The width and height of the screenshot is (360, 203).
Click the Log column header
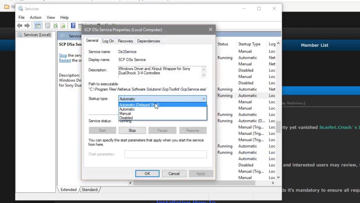[x=272, y=44]
